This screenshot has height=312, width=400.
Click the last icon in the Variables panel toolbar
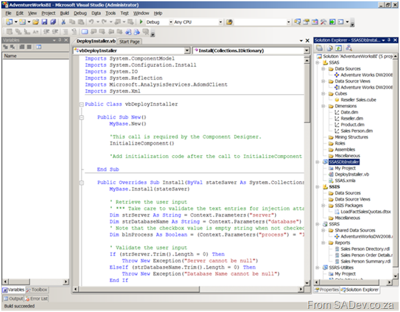tap(38, 47)
